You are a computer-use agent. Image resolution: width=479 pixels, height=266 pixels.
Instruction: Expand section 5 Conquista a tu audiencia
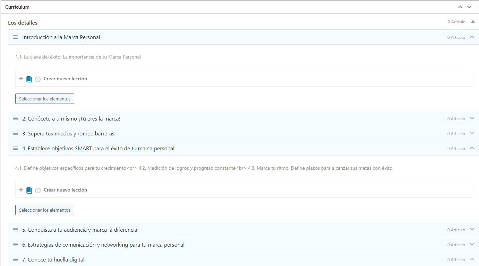[472, 230]
